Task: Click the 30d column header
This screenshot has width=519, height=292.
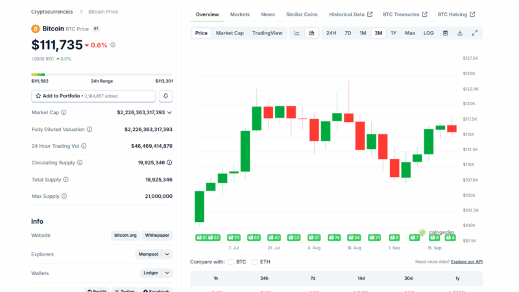Action: (x=408, y=278)
